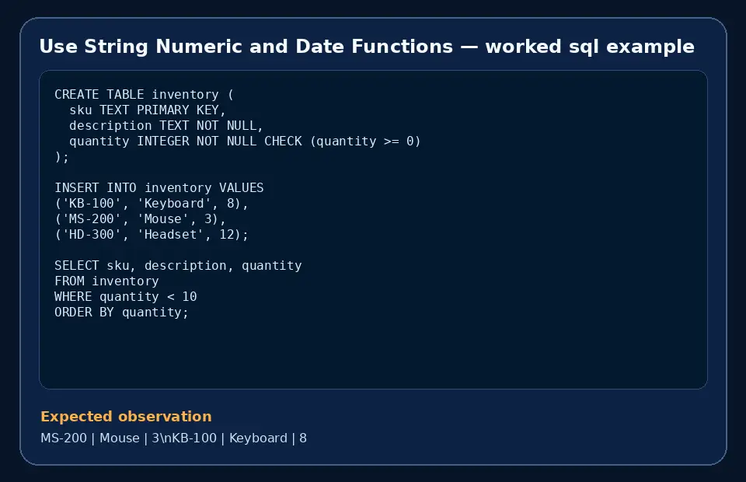Click the closing ');' line of CREATE TABLE
Viewport: 746px width, 482px height.
(x=62, y=156)
